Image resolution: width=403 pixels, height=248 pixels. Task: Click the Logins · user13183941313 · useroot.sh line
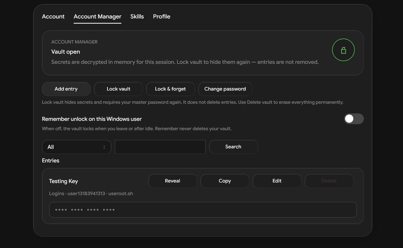pos(91,194)
